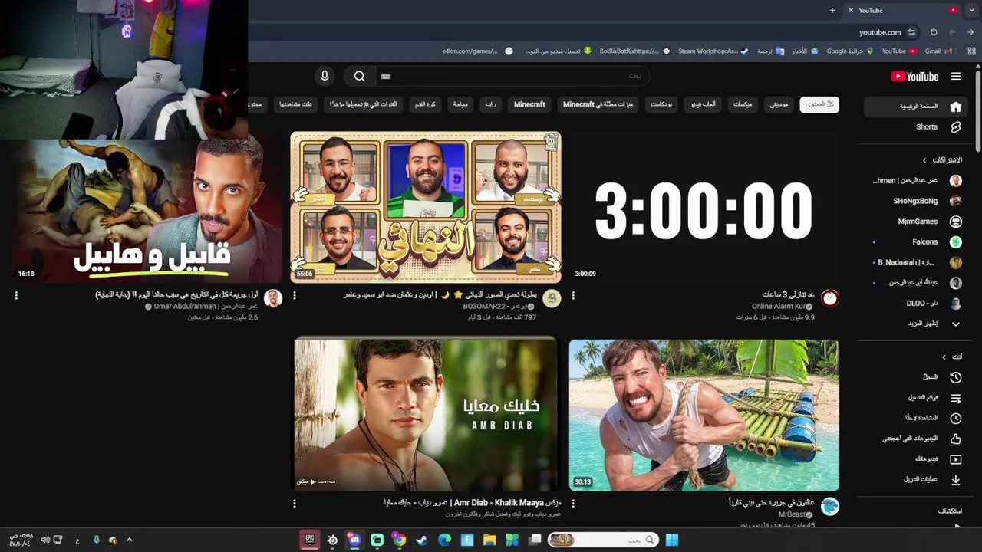The image size is (982, 552).
Task: Open BO3OMAR22 channel avatar
Action: [552, 298]
